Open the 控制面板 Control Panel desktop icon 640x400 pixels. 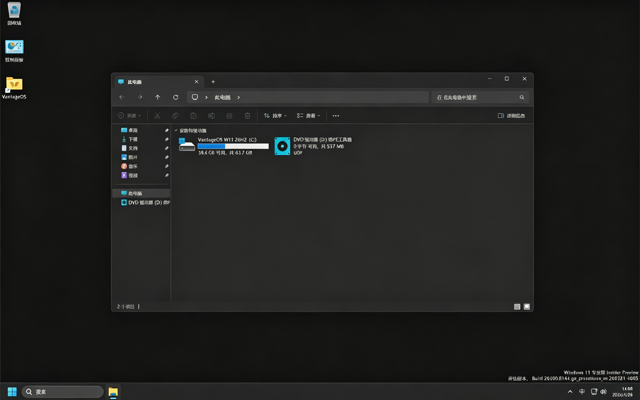tap(14, 51)
